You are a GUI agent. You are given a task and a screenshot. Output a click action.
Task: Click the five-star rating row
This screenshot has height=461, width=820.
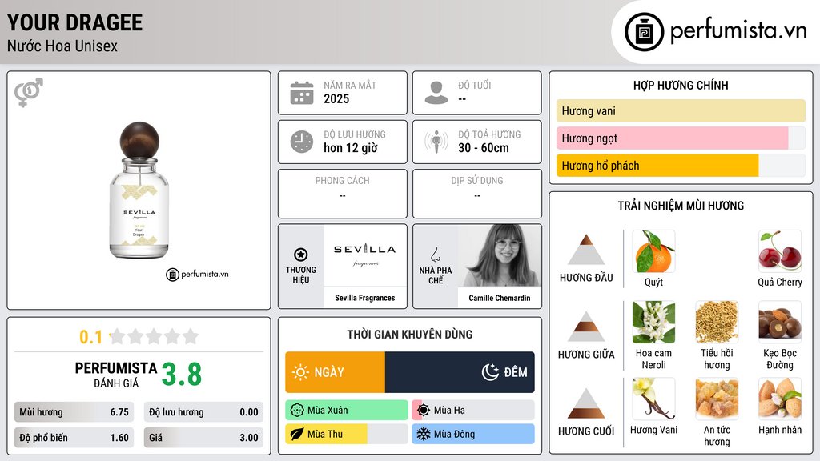[154, 337]
